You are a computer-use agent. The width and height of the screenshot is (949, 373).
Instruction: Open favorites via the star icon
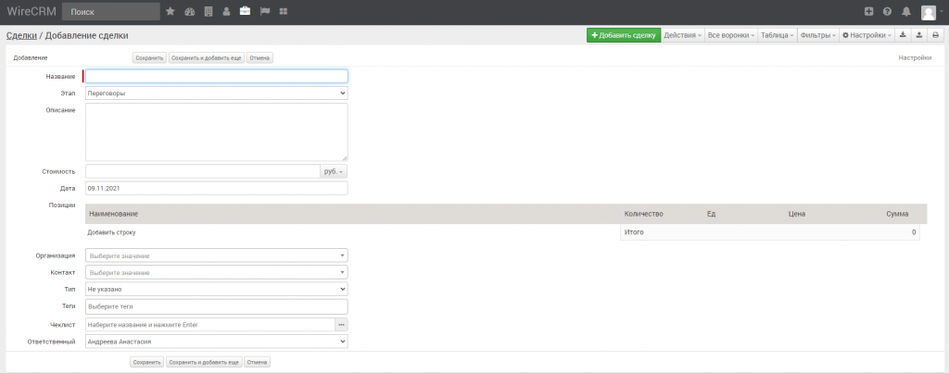pyautogui.click(x=170, y=12)
